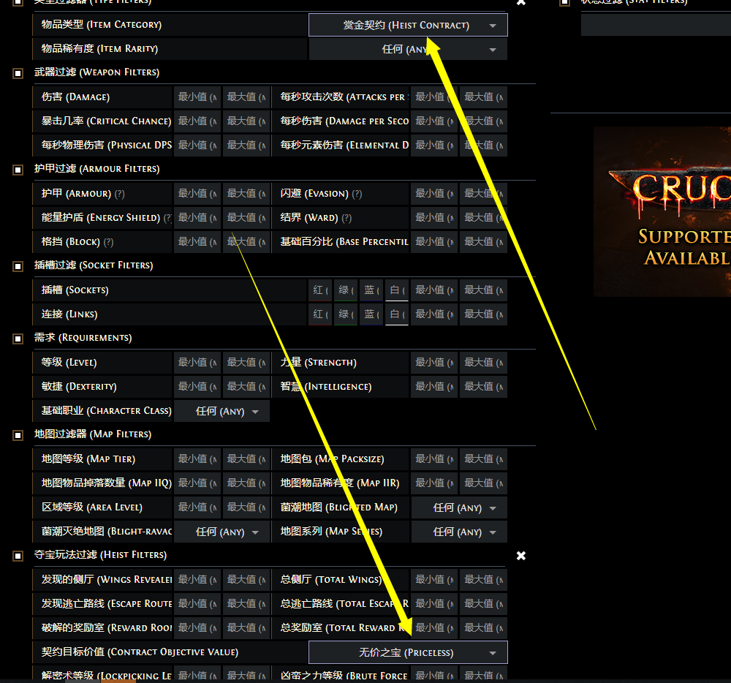Focus the Damage maximum field
This screenshot has width=731, height=683.
pos(246,97)
